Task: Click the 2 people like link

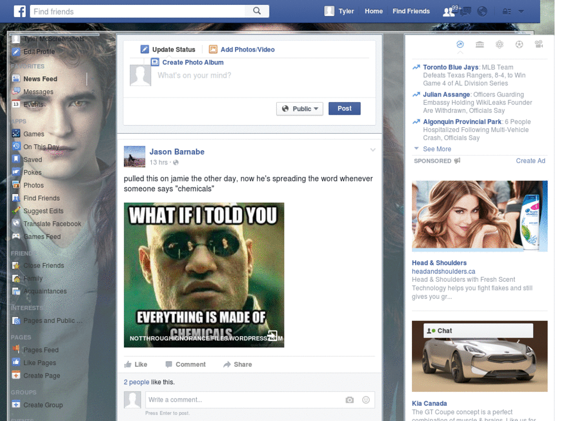Action: pos(136,382)
